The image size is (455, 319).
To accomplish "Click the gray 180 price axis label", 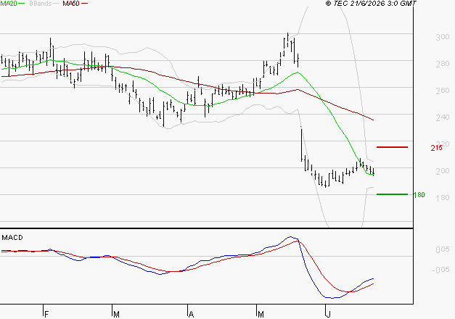I will click(442, 198).
